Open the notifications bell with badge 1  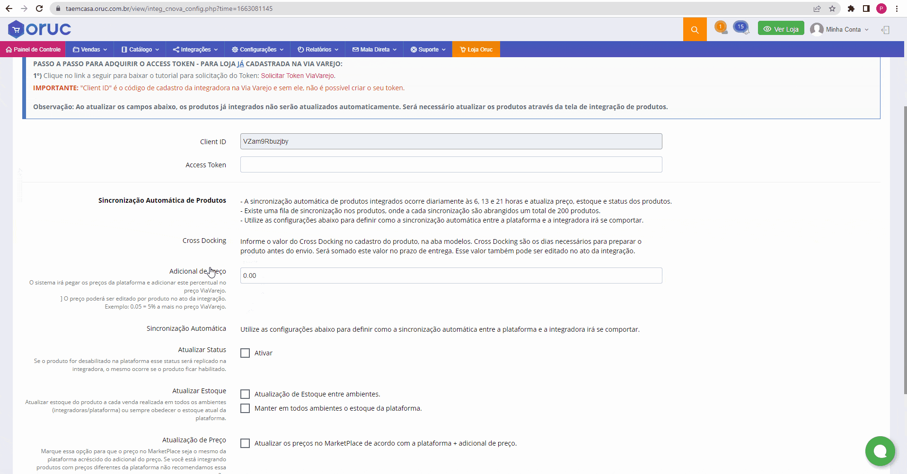pos(721,27)
